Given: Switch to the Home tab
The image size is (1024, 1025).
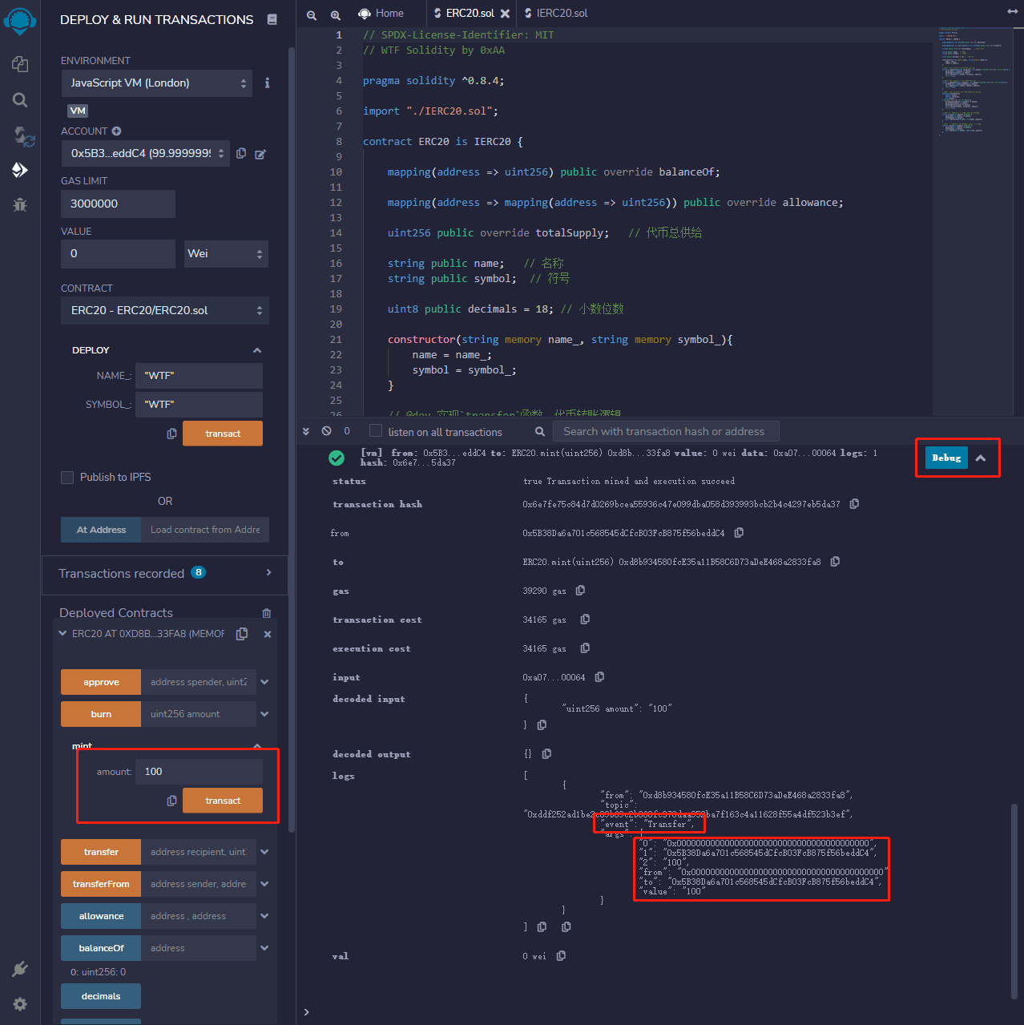Looking at the screenshot, I should coord(381,14).
